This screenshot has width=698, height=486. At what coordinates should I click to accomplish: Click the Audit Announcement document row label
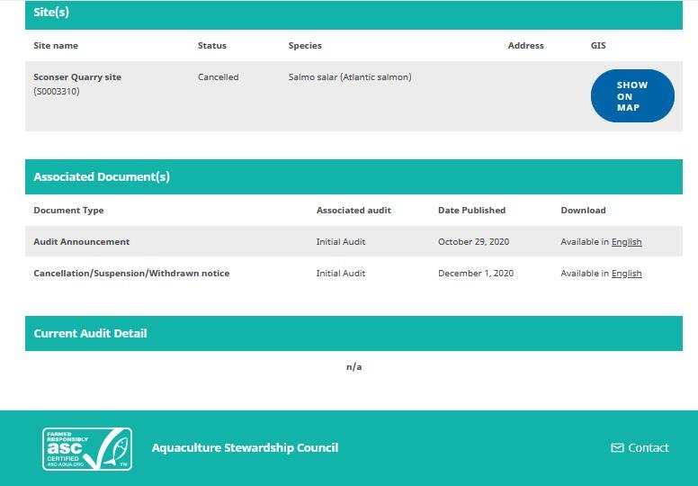[x=82, y=242]
